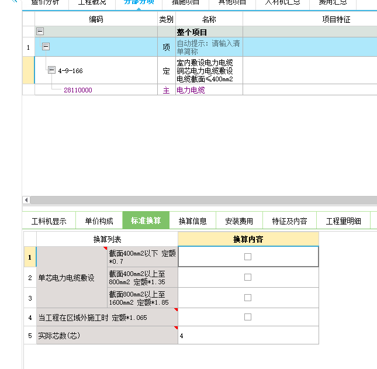Select material code 28110000

pos(78,90)
